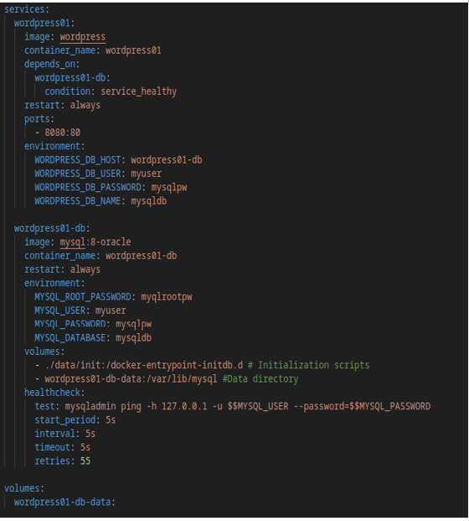Screen dimensions: 469x521
Task: Click the port mapping 8080:80
Action: tap(62, 133)
